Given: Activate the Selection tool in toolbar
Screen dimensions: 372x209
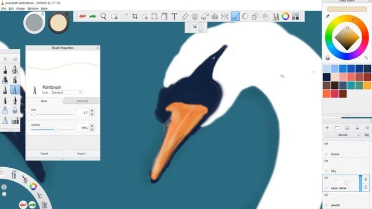Looking at the screenshot, I should click(x=115, y=16).
